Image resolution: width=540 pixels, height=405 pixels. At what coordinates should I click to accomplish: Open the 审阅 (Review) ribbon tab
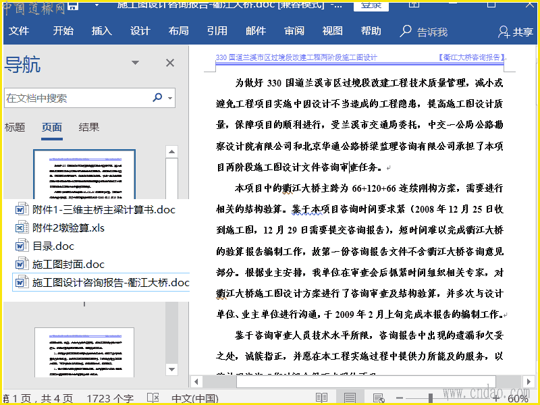(x=294, y=31)
